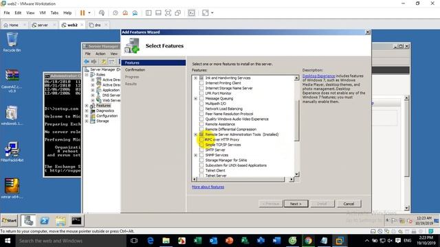Check Internet Printing Client feature

pyautogui.click(x=201, y=83)
